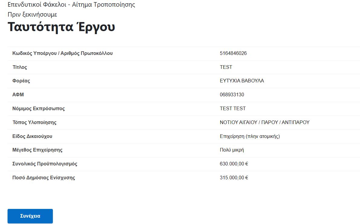Select legal representative value TEST TEST
This screenshot has height=224, width=360.
233,108
